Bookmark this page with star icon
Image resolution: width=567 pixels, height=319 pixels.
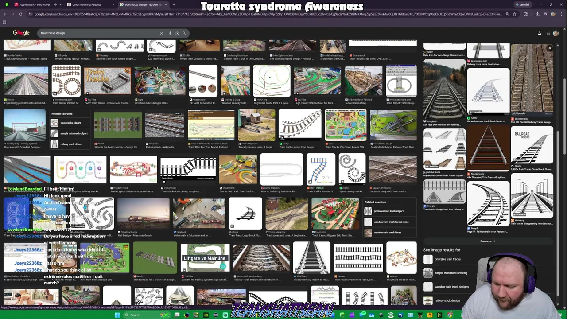pyautogui.click(x=514, y=14)
